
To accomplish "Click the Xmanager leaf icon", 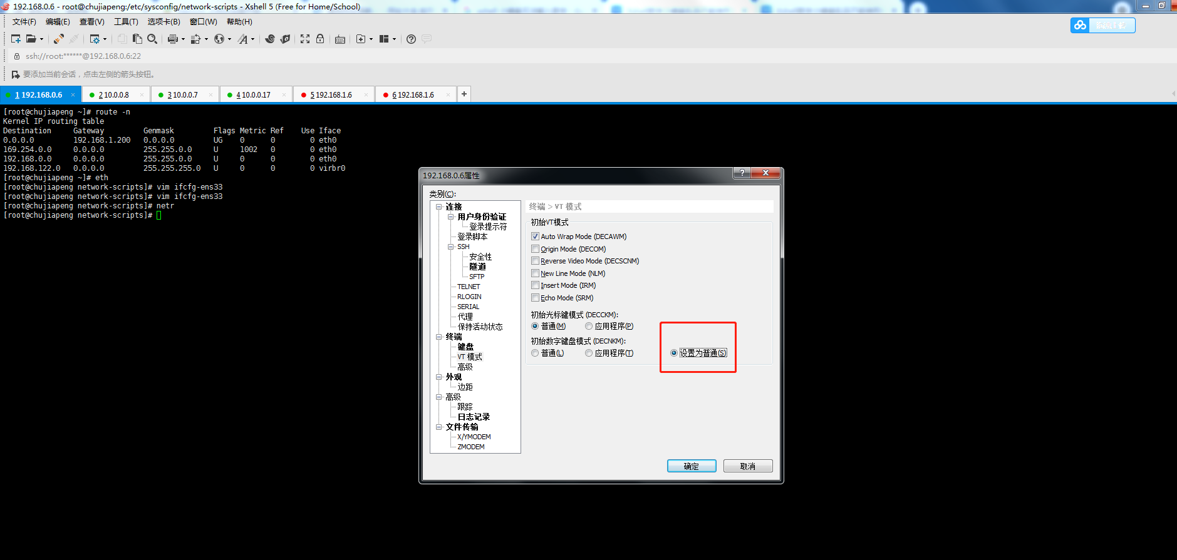I will coord(285,39).
